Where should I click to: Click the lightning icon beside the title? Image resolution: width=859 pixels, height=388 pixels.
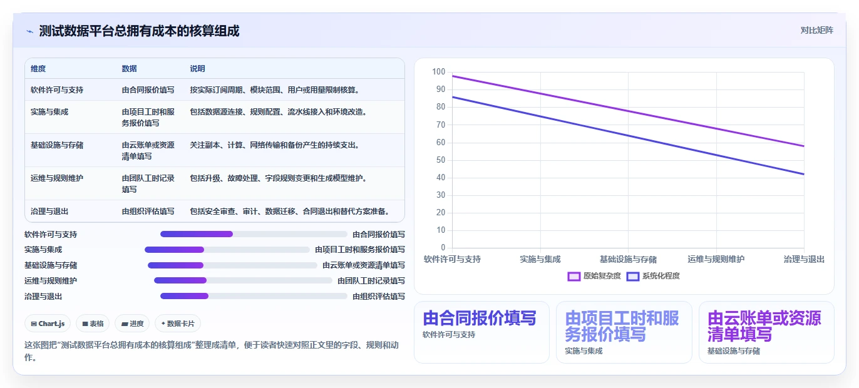tap(29, 31)
